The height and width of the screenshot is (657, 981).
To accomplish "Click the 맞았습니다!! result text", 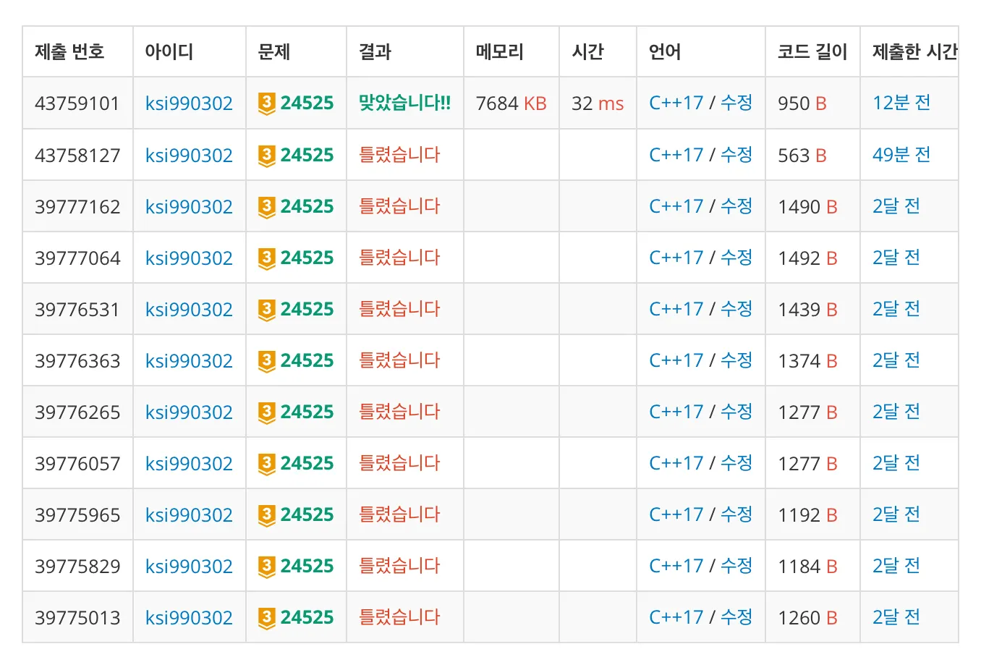I will (404, 103).
